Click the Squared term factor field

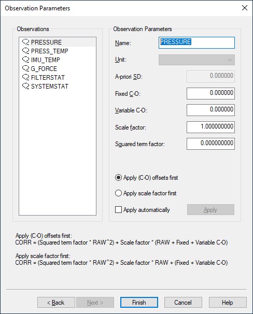(210, 144)
